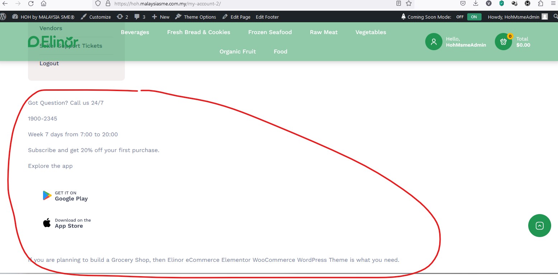
Task: Open the New content admin menu
Action: 161,17
